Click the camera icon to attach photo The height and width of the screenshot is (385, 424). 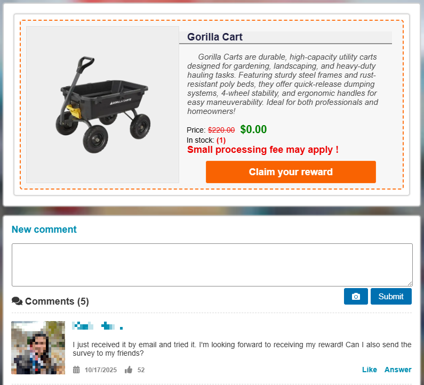(x=356, y=297)
